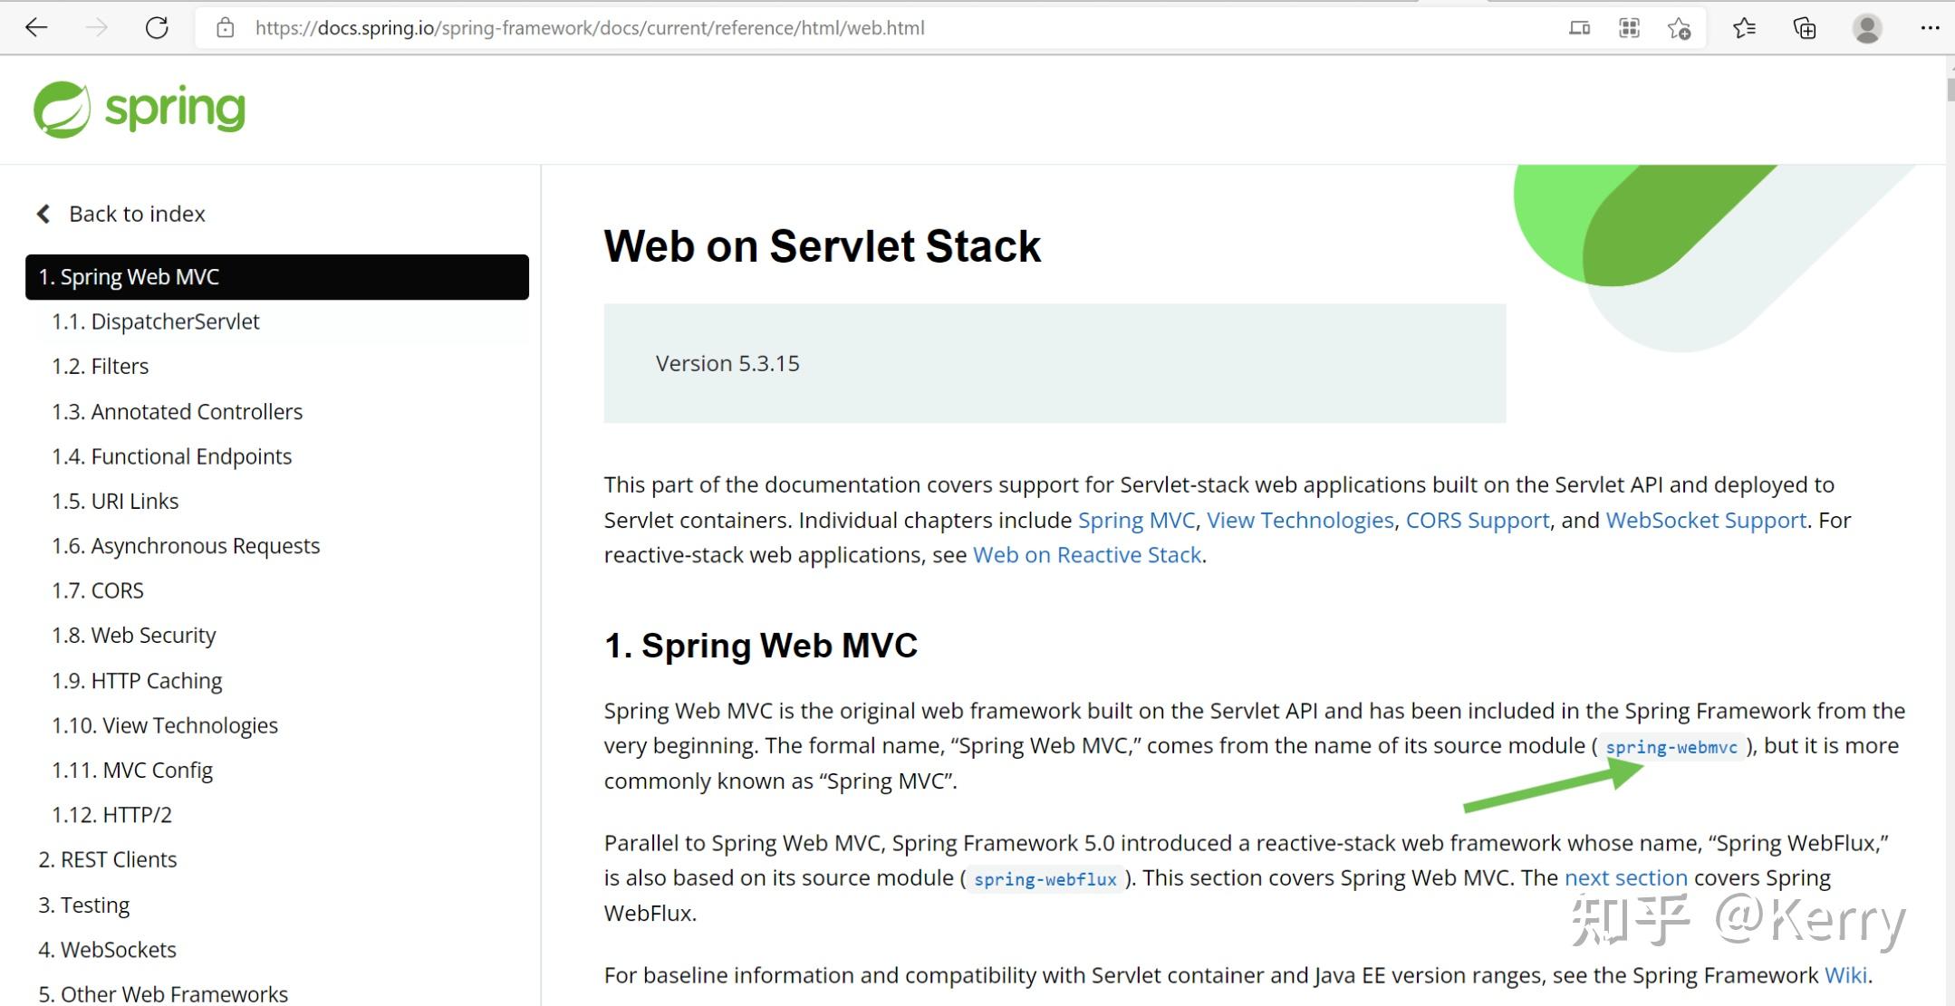Open the 1.7. CORS subsection
Image resolution: width=1955 pixels, height=1006 pixels.
[97, 589]
